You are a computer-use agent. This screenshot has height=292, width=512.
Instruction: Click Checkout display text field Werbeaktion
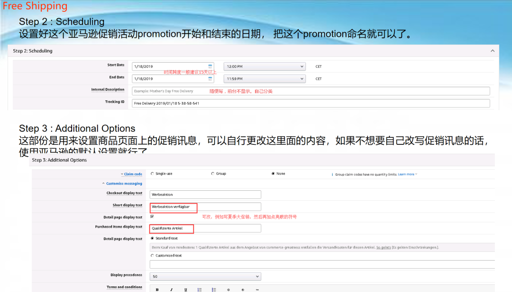click(x=205, y=195)
